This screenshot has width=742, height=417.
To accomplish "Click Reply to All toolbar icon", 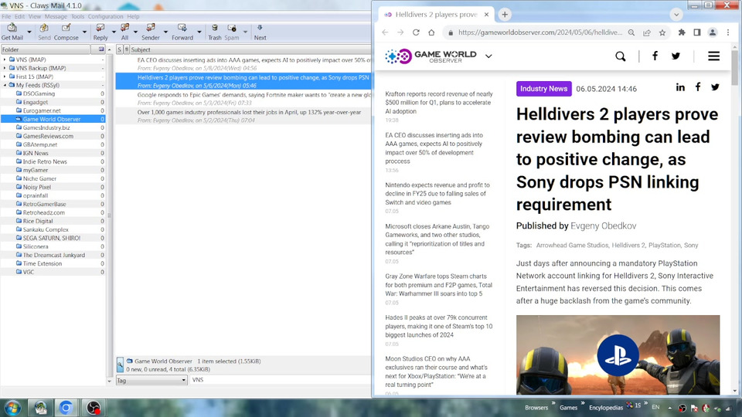I will (124, 32).
